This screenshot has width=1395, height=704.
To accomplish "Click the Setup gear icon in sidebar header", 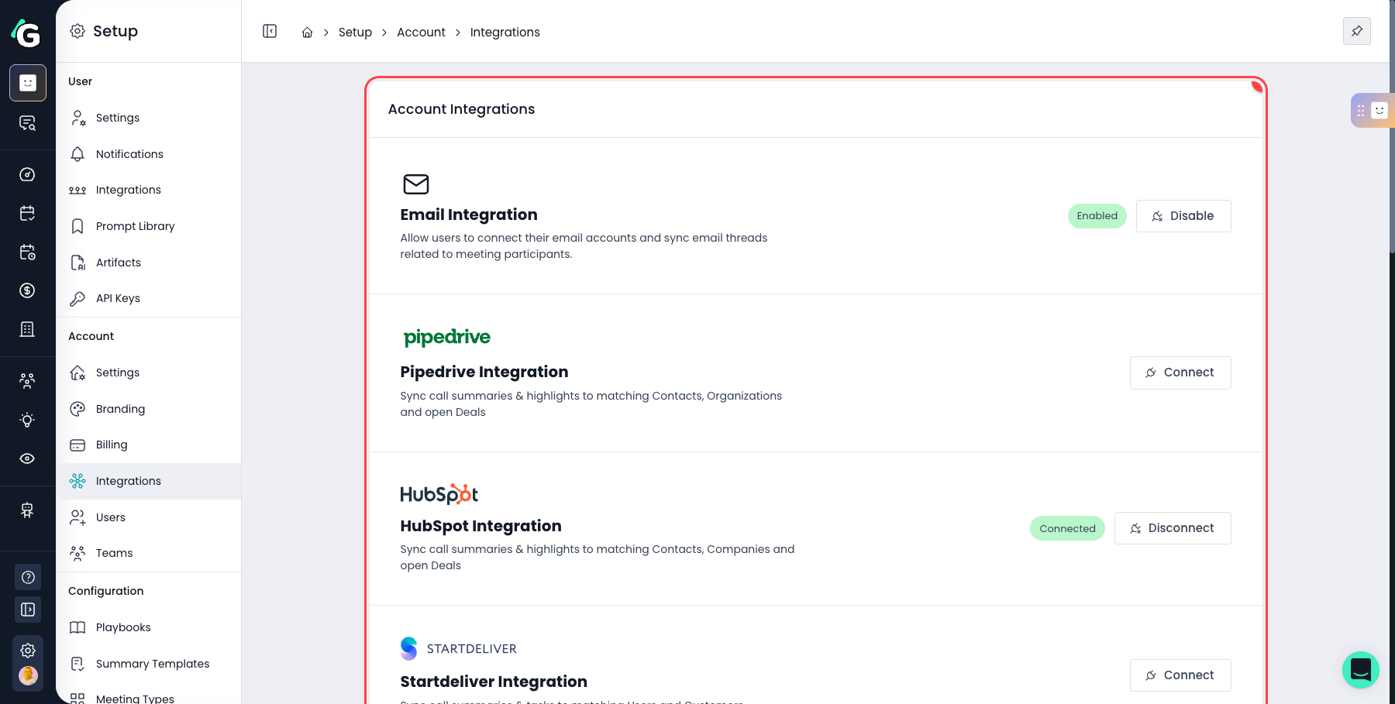I will [77, 31].
